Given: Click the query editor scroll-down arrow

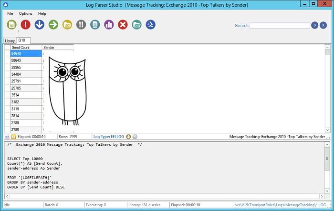Looking at the screenshot, I should click(x=327, y=191).
